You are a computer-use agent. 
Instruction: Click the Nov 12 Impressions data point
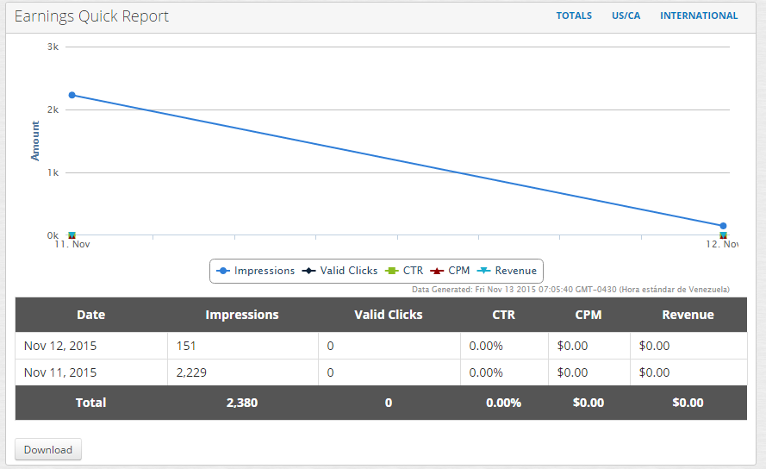(723, 226)
